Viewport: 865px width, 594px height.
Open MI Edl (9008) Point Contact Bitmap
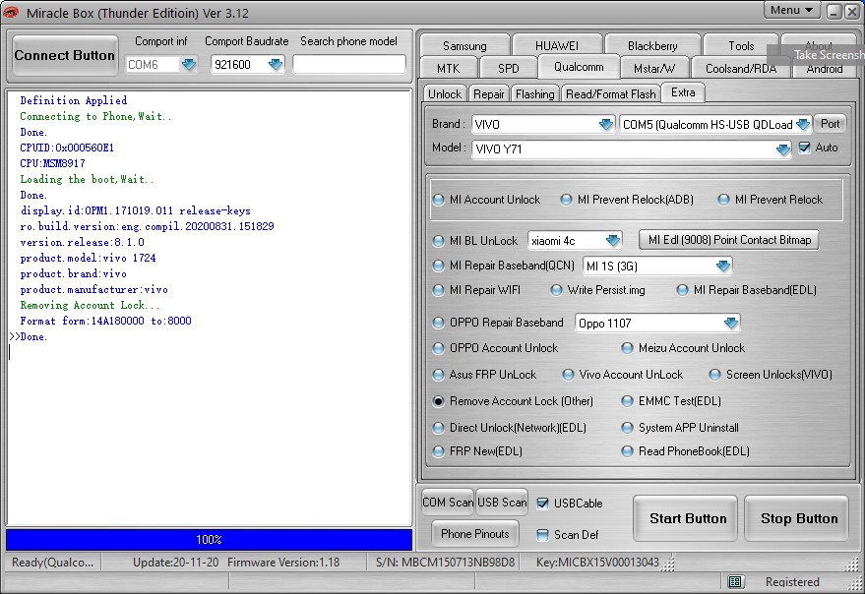tap(729, 240)
